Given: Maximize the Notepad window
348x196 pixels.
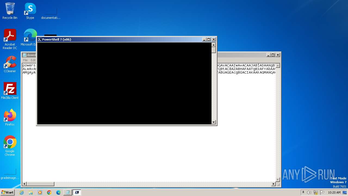Looking at the screenshot, I should 273,55.
